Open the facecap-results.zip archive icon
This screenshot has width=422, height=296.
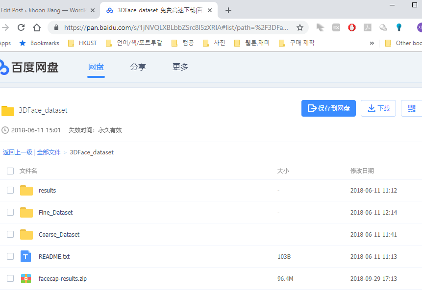[x=25, y=278]
